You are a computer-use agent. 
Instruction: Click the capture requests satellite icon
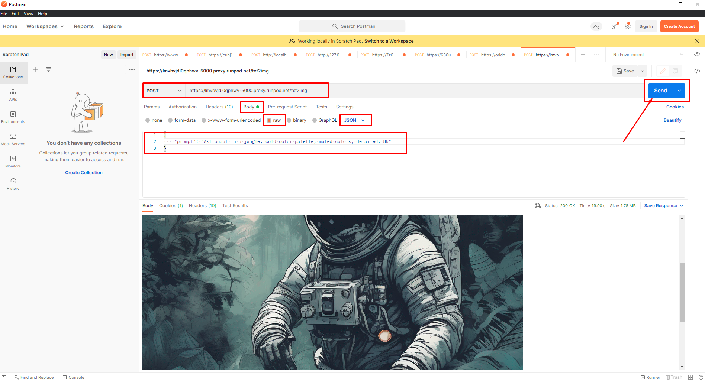point(615,26)
